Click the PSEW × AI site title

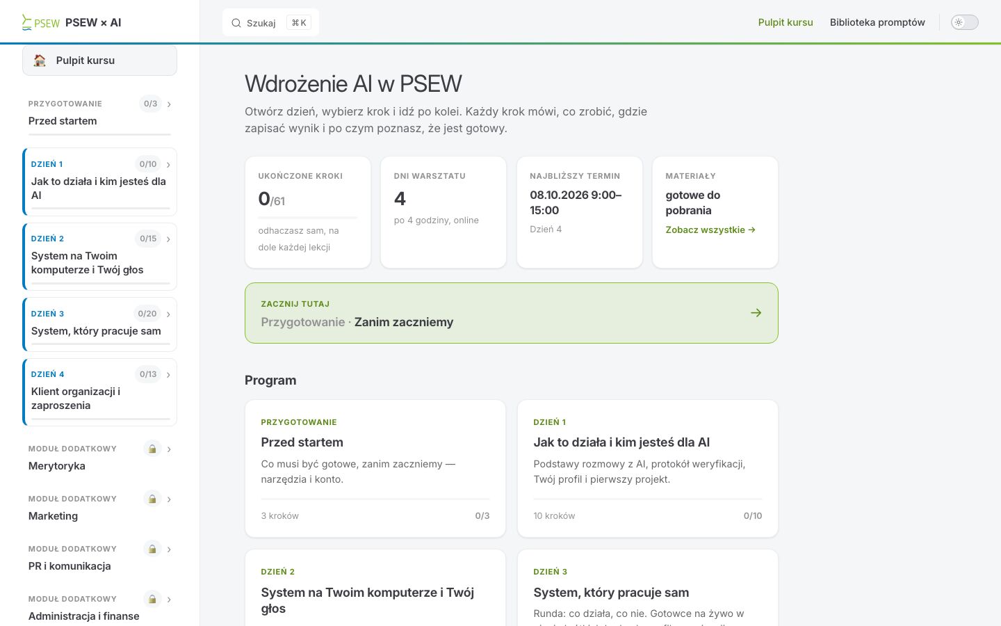pyautogui.click(x=93, y=22)
